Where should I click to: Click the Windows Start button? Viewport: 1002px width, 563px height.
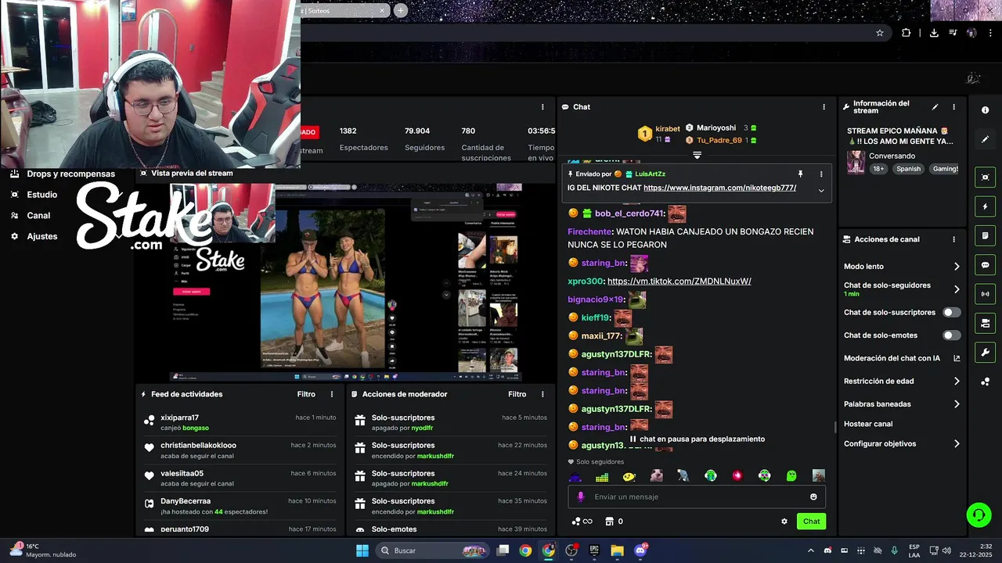362,550
